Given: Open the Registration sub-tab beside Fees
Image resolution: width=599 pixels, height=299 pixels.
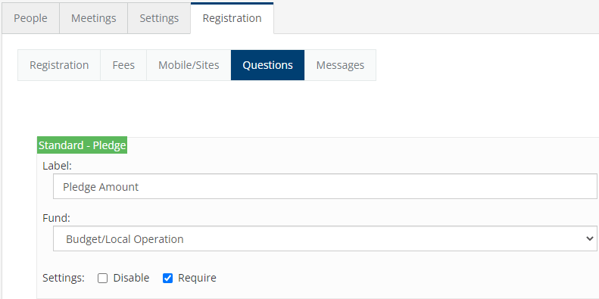Looking at the screenshot, I should [x=59, y=65].
